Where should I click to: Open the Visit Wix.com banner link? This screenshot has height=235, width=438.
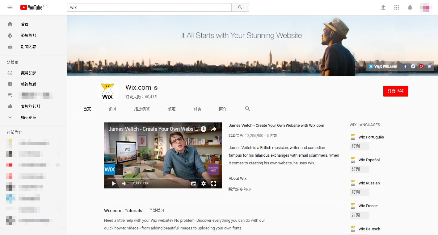[x=383, y=66]
